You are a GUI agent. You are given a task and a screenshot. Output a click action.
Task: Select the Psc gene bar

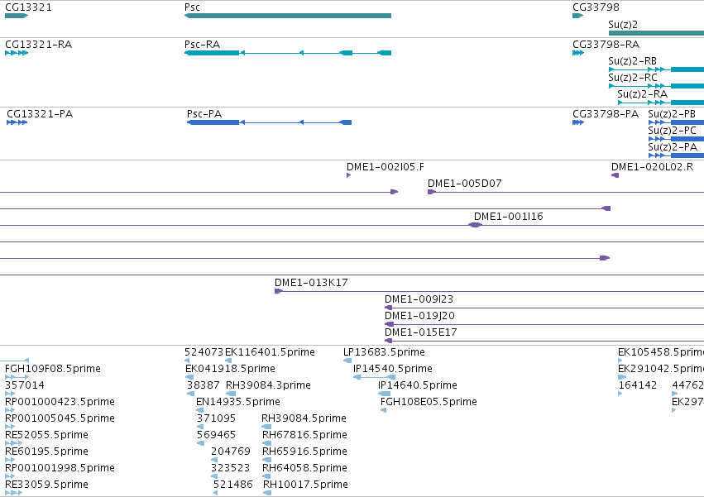(x=288, y=16)
